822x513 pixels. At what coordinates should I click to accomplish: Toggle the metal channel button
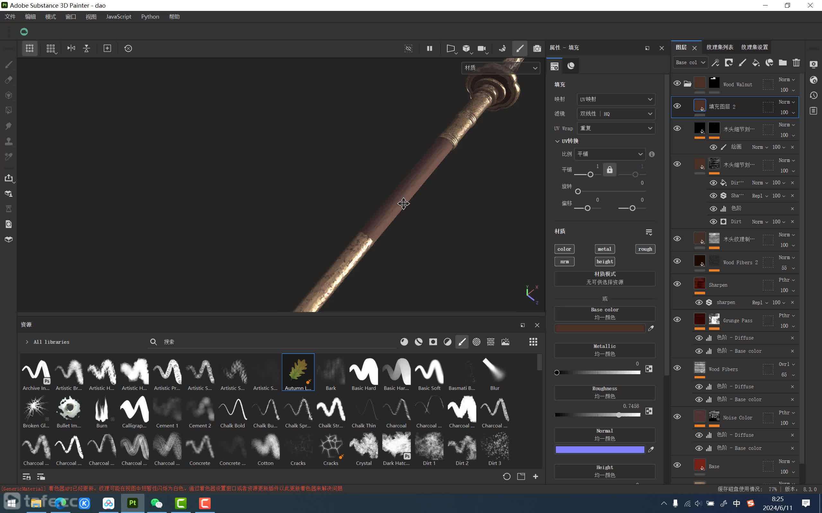coord(605,249)
